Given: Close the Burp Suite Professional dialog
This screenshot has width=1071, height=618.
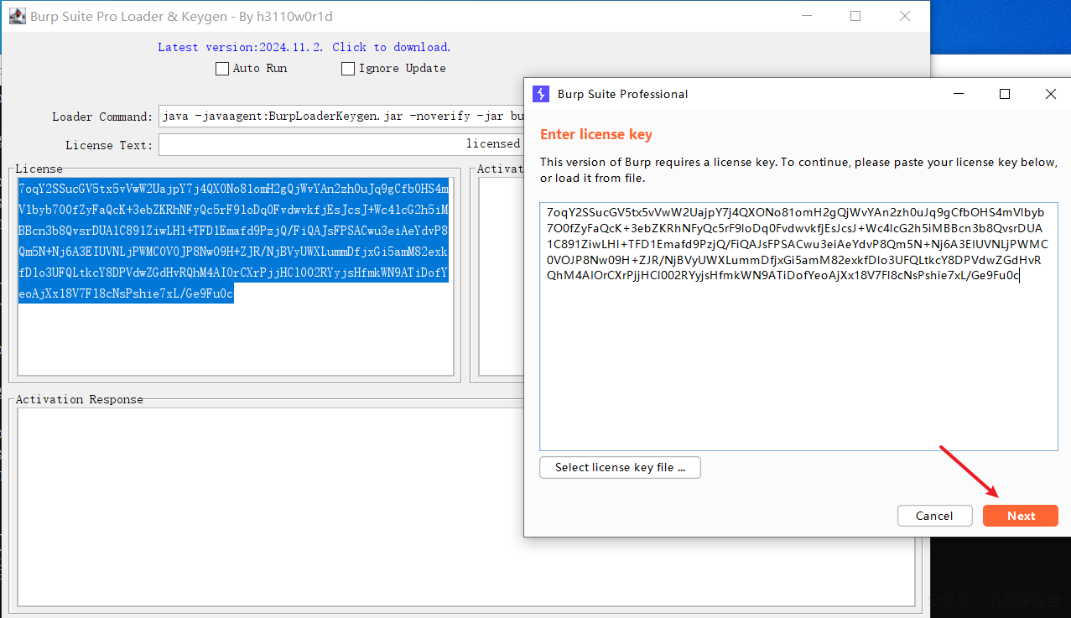Looking at the screenshot, I should (x=1050, y=94).
